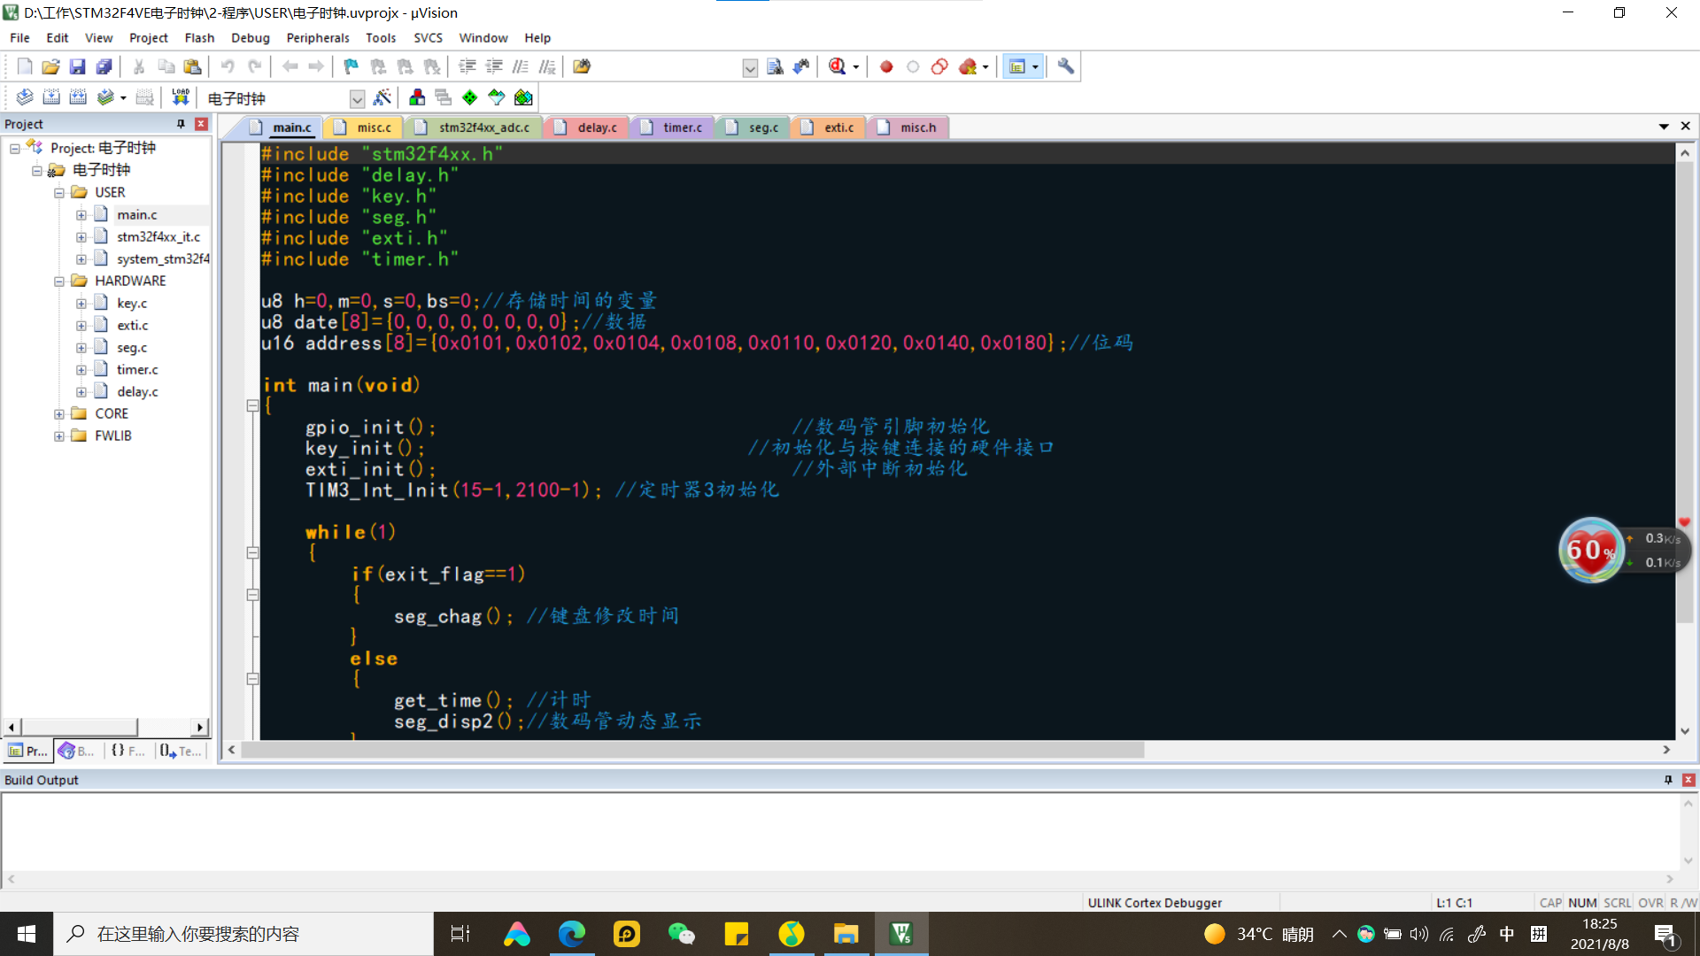Open Manage Project Items icon

(x=417, y=97)
